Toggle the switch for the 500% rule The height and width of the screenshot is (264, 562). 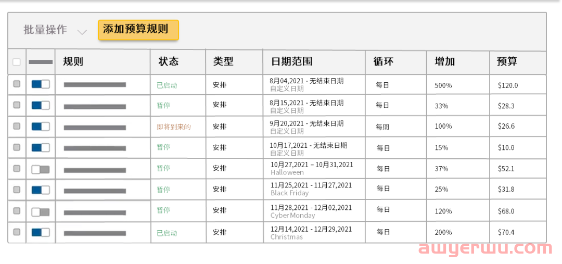pyautogui.click(x=41, y=84)
